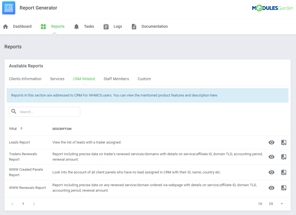Click the 'View the list of leads' description
The height and width of the screenshot is (215, 296).
pyautogui.click(x=87, y=142)
